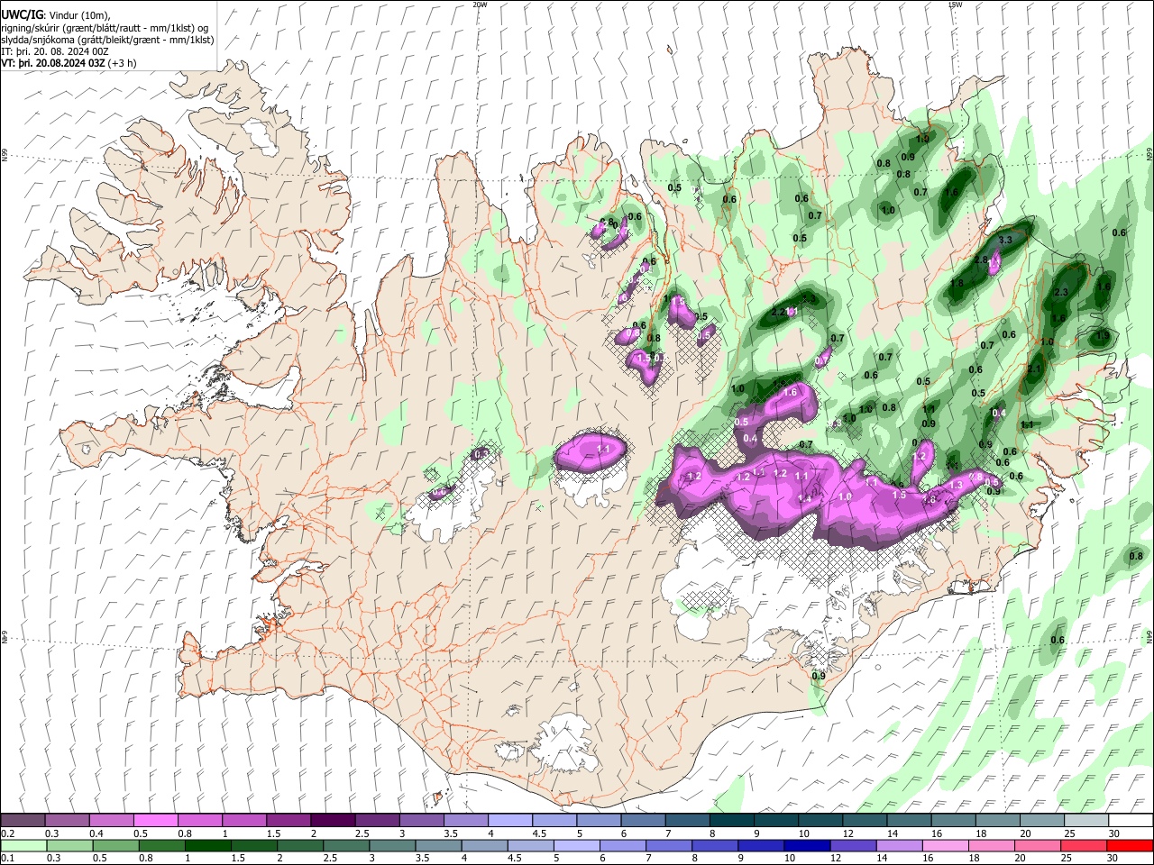
Task: Pick the medium green 0.5 swatch in the lower legend row
Action: (115, 845)
